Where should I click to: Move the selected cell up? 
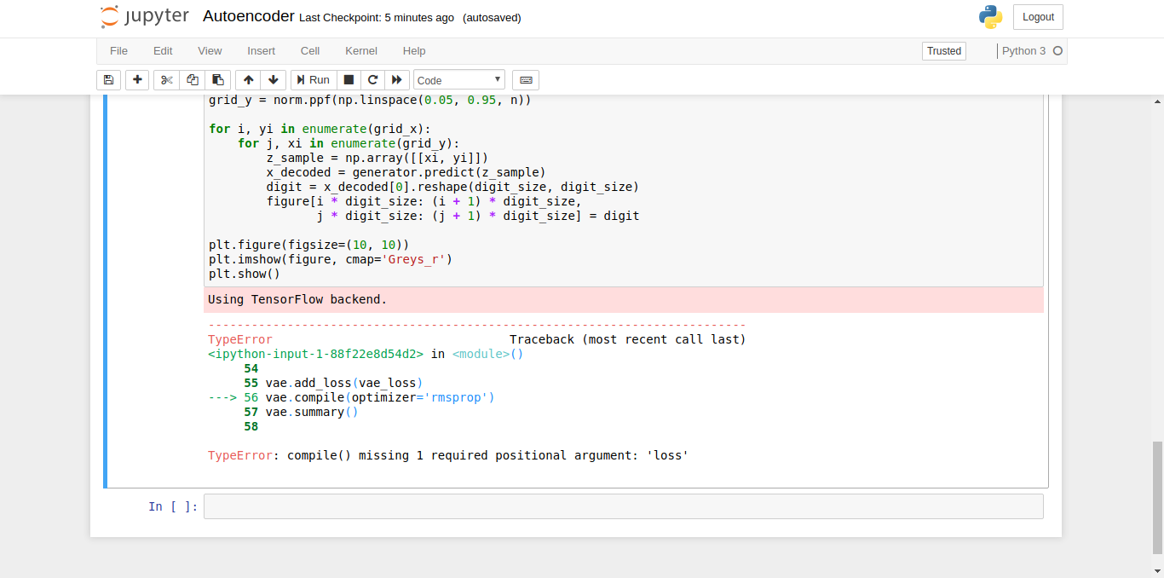coord(248,79)
